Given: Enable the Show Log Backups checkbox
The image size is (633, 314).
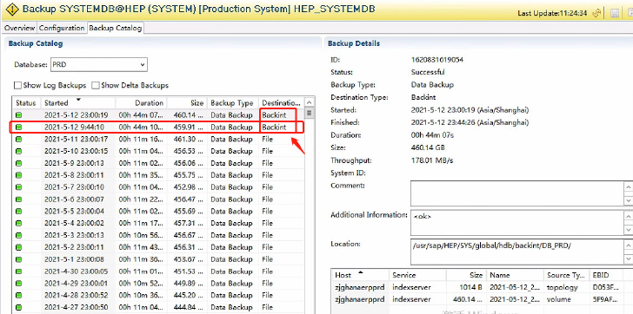Looking at the screenshot, I should (x=17, y=85).
